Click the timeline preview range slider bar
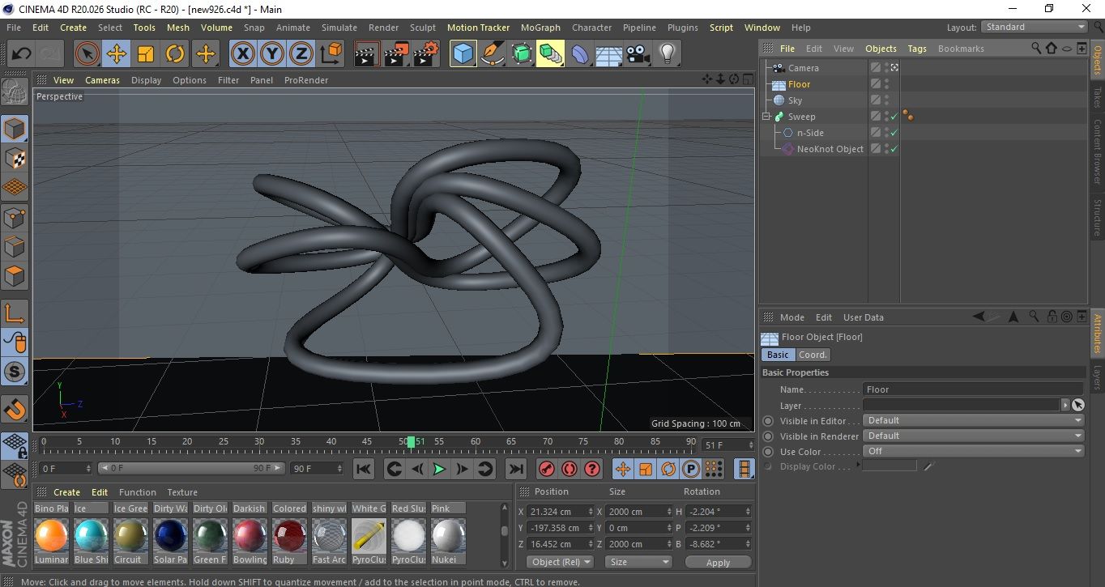The width and height of the screenshot is (1105, 587). tap(191, 468)
